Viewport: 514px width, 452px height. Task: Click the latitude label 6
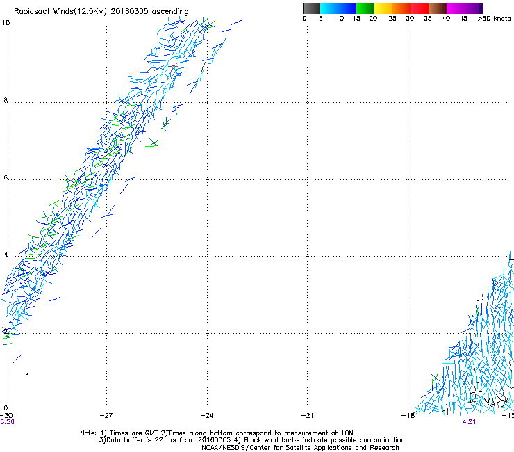(6, 177)
